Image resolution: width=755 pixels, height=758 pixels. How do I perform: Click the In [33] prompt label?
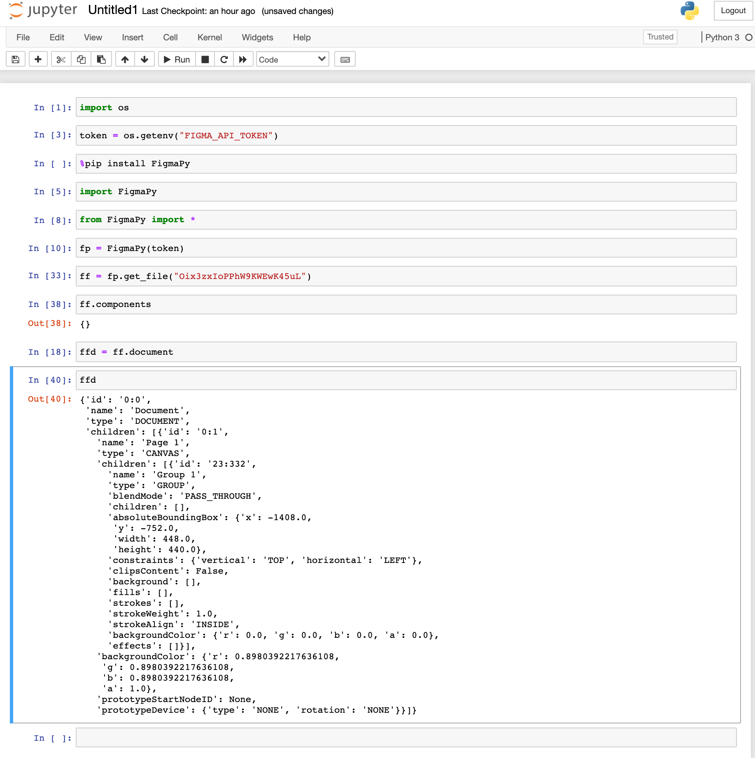(x=50, y=276)
